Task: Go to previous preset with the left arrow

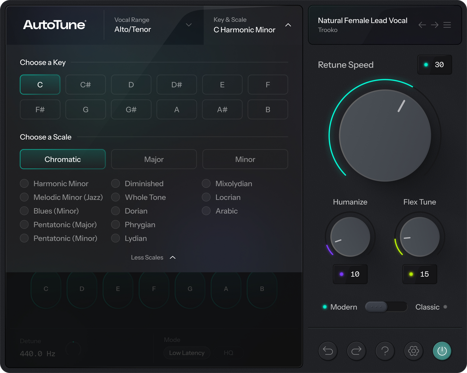Action: click(422, 25)
